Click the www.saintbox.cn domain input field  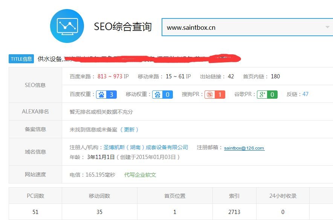coord(241,27)
